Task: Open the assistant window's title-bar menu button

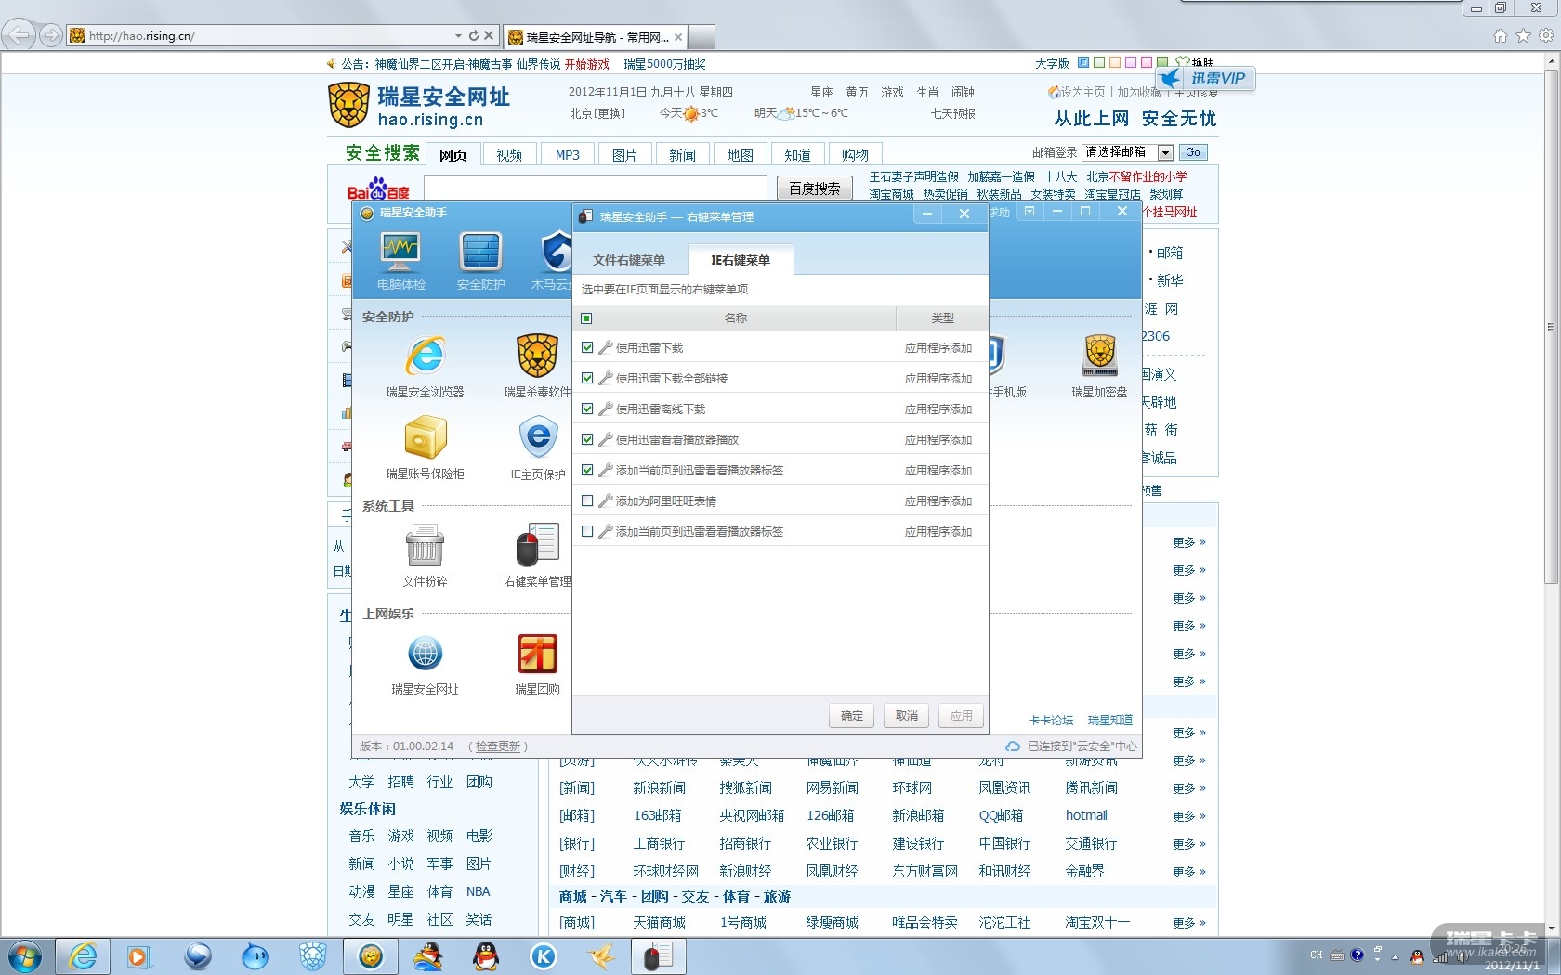Action: 1030,212
